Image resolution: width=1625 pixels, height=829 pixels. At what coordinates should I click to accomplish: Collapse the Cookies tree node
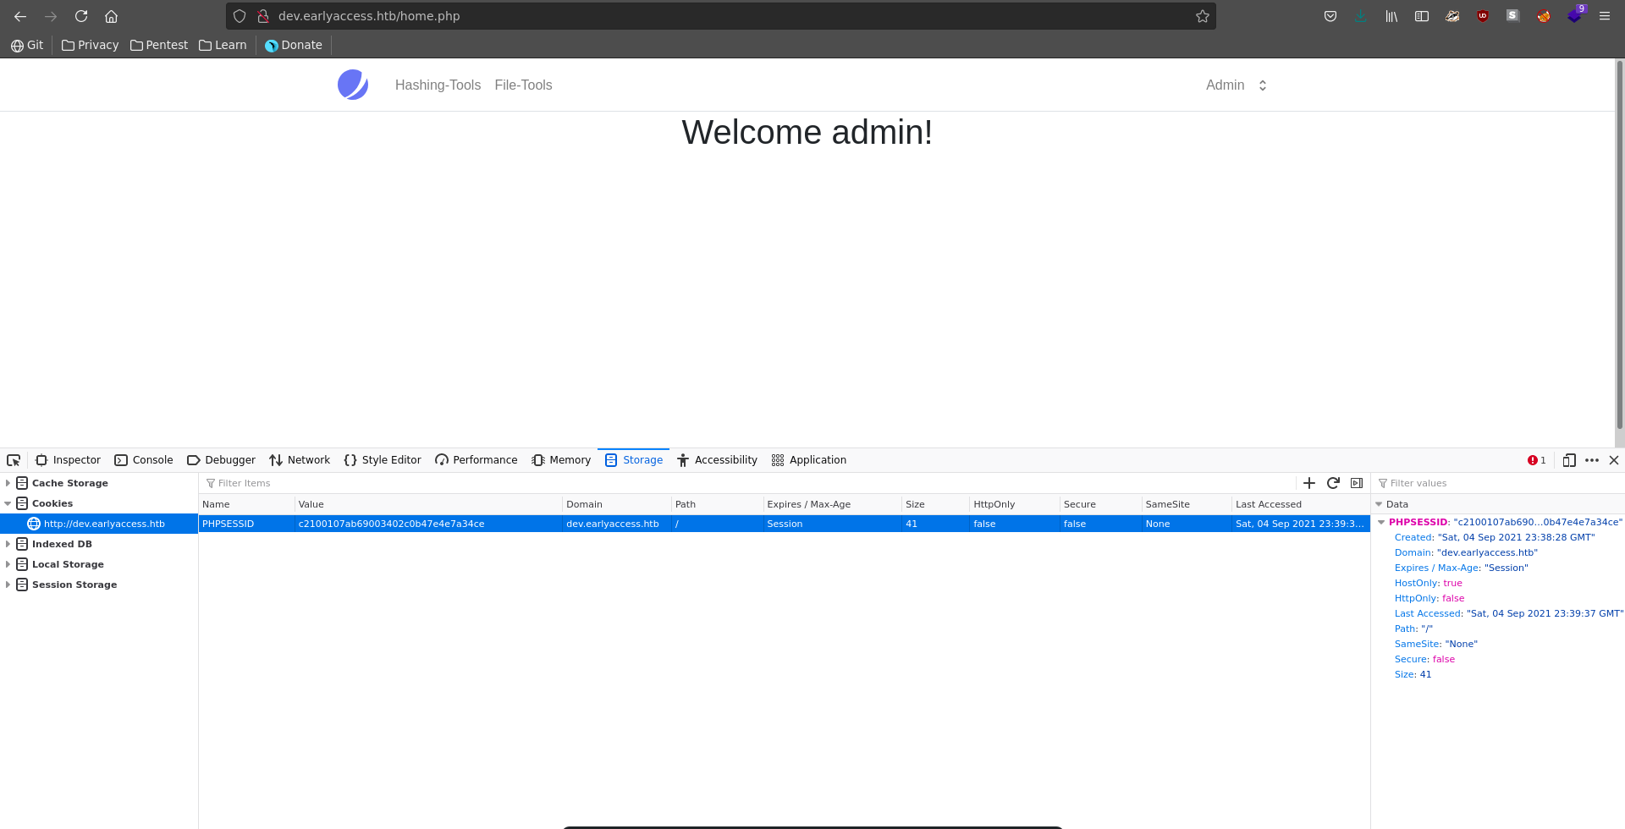8,503
